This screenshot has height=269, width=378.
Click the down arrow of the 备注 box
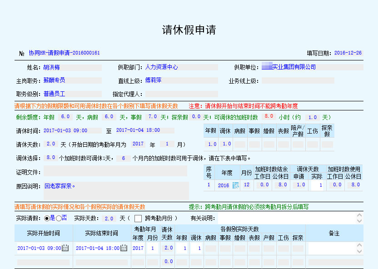(x=359, y=251)
